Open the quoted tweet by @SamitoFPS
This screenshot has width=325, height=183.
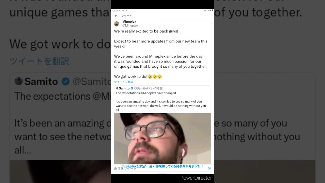[x=162, y=99]
